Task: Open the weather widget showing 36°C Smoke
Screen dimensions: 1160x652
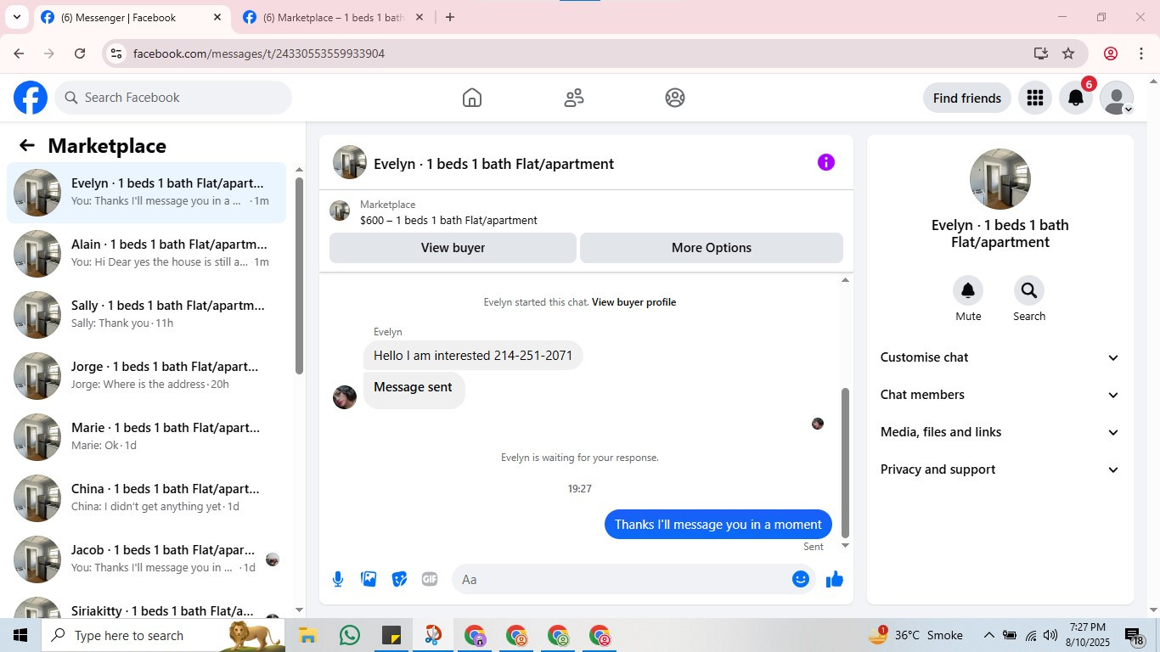Action: [x=916, y=635]
